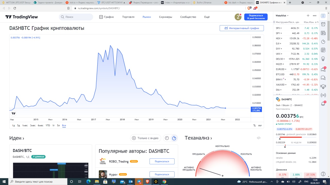The image size is (330, 185).
Task: Sort ideas by recent clock icon
Action: pyautogui.click(x=167, y=138)
